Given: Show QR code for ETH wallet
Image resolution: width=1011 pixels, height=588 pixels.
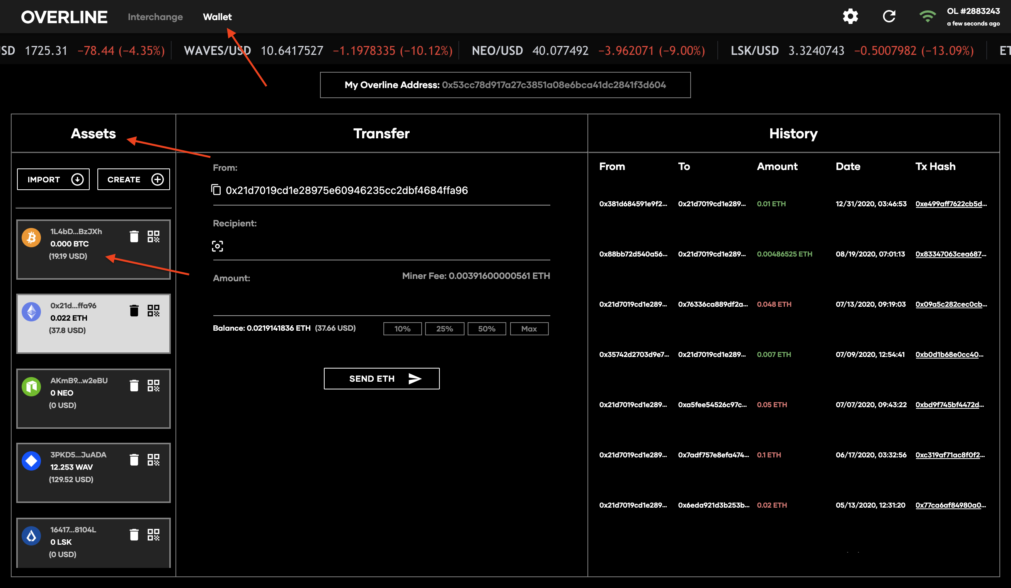Looking at the screenshot, I should pos(153,311).
